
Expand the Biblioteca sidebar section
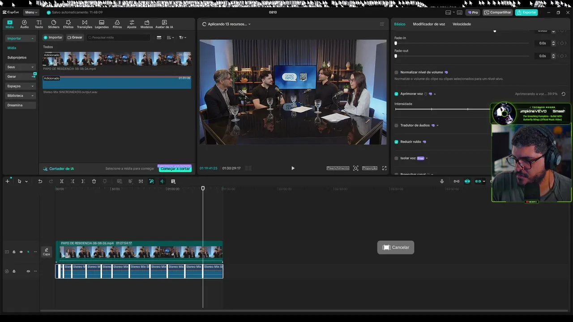pyautogui.click(x=21, y=96)
